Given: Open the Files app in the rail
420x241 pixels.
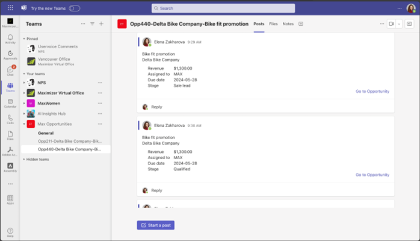Looking at the screenshot, I should tap(10, 136).
